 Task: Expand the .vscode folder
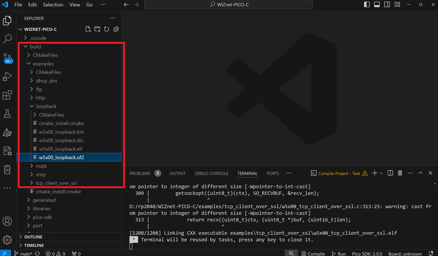38,38
